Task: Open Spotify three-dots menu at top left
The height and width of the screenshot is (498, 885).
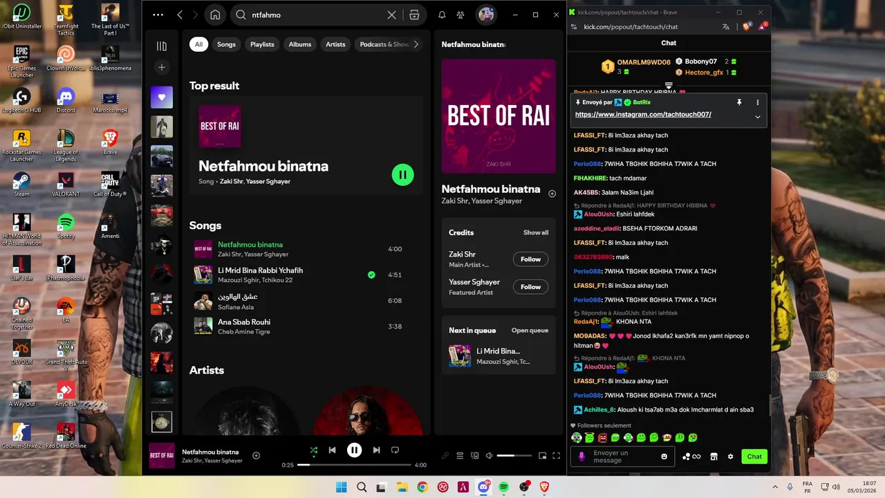Action: tap(158, 15)
